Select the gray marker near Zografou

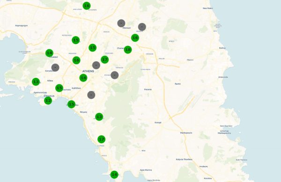(x=115, y=75)
